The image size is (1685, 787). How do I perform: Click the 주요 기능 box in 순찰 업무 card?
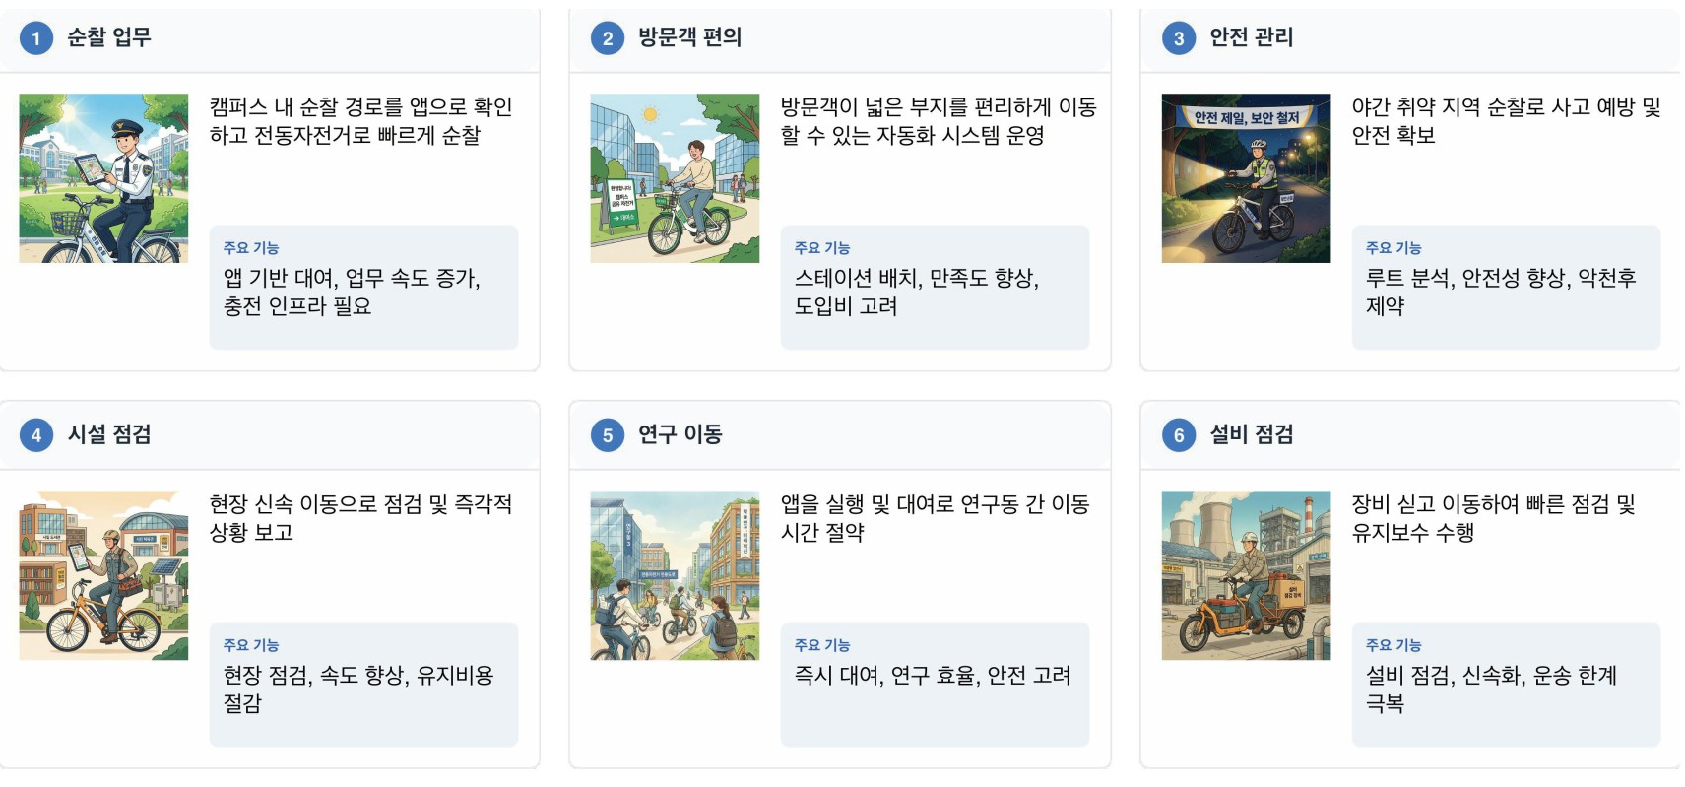coord(363,287)
